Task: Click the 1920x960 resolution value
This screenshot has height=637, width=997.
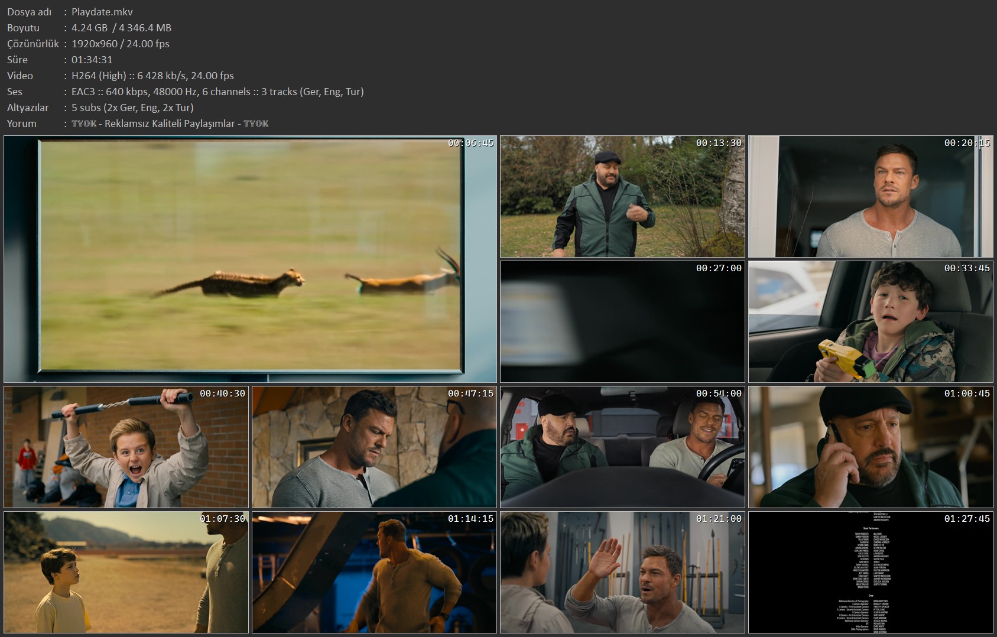Action: click(95, 44)
